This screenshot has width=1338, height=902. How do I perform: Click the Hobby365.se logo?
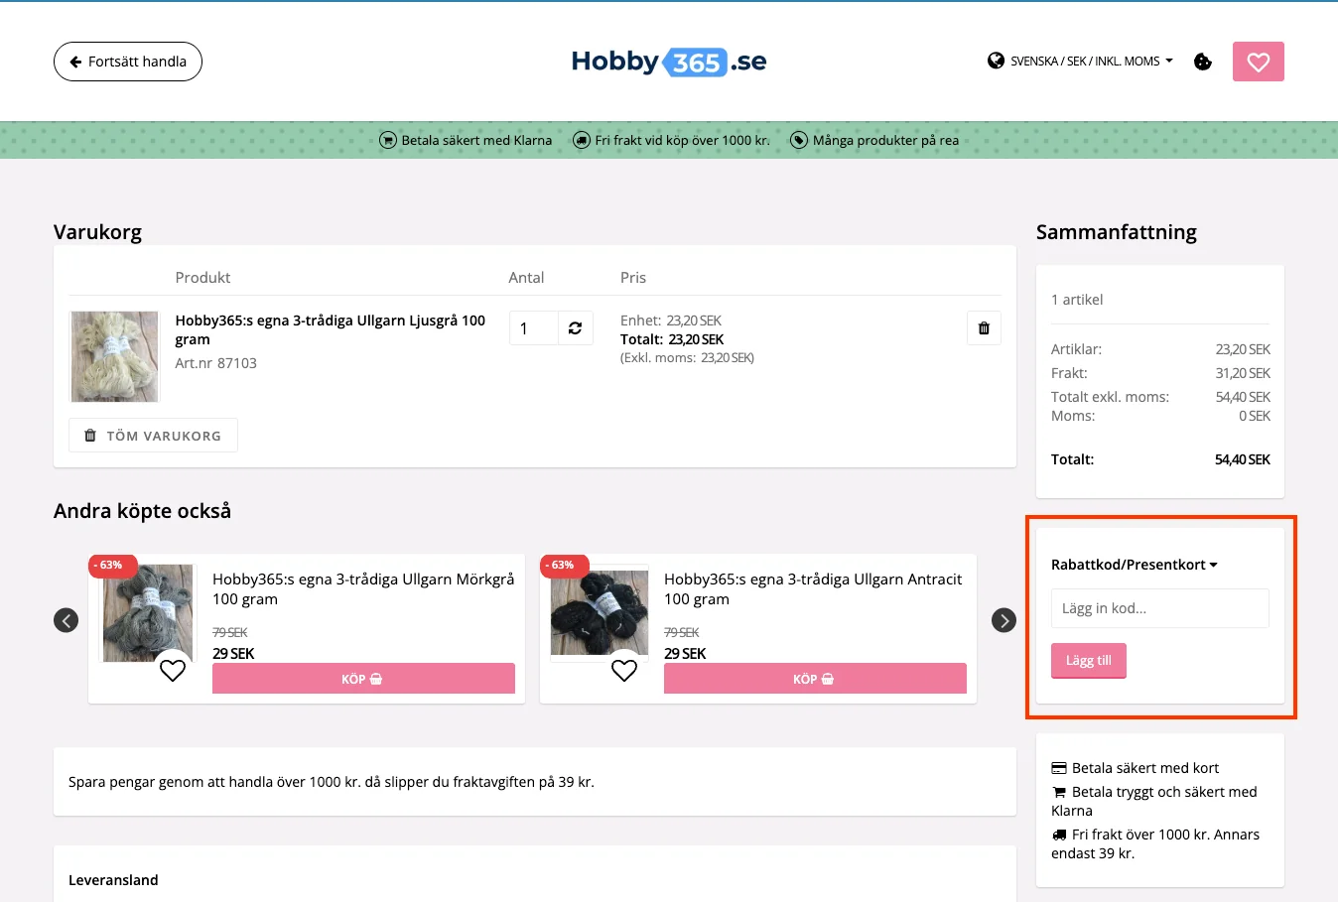pyautogui.click(x=669, y=62)
